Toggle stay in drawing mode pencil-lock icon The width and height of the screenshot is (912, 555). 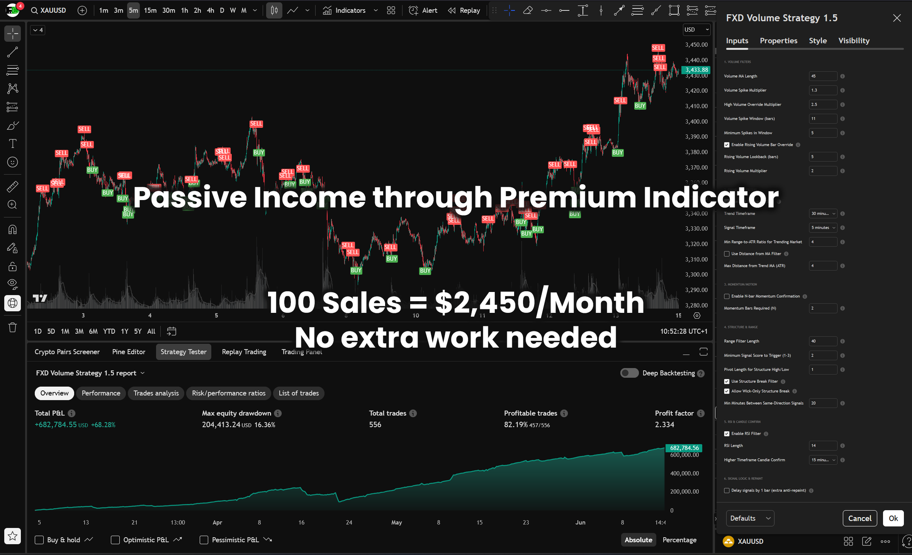[12, 248]
